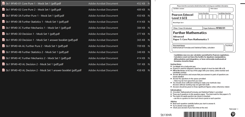Click the PDF icon of Core Pure 1 file
Image resolution: width=245 pixels, height=117 pixels.
coord(3,4)
